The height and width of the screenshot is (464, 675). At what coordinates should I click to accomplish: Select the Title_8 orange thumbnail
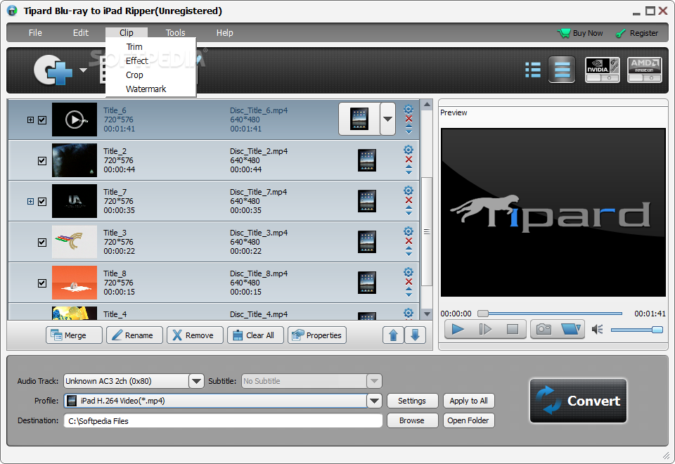click(75, 283)
